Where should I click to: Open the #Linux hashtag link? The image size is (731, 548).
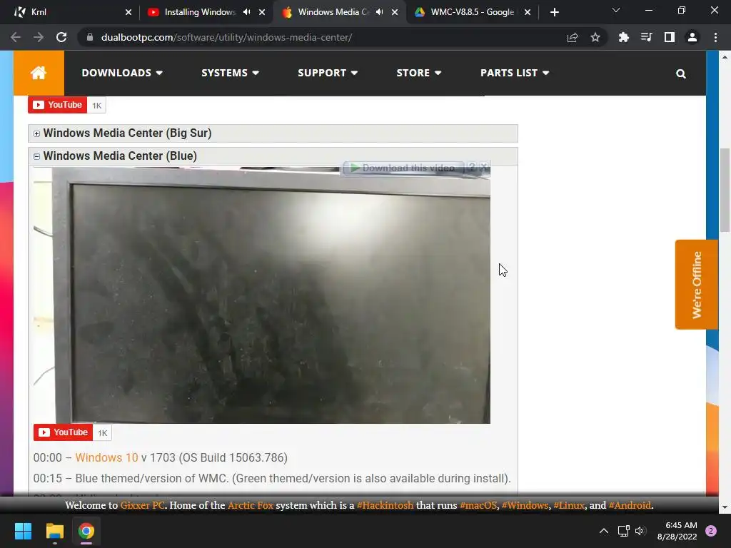[x=569, y=505]
